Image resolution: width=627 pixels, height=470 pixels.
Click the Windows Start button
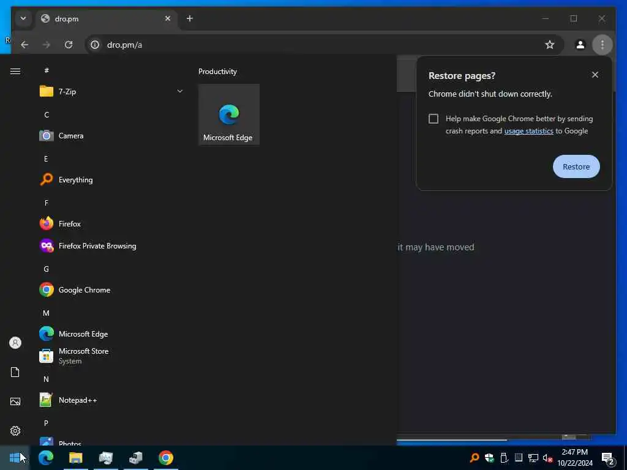(15, 458)
